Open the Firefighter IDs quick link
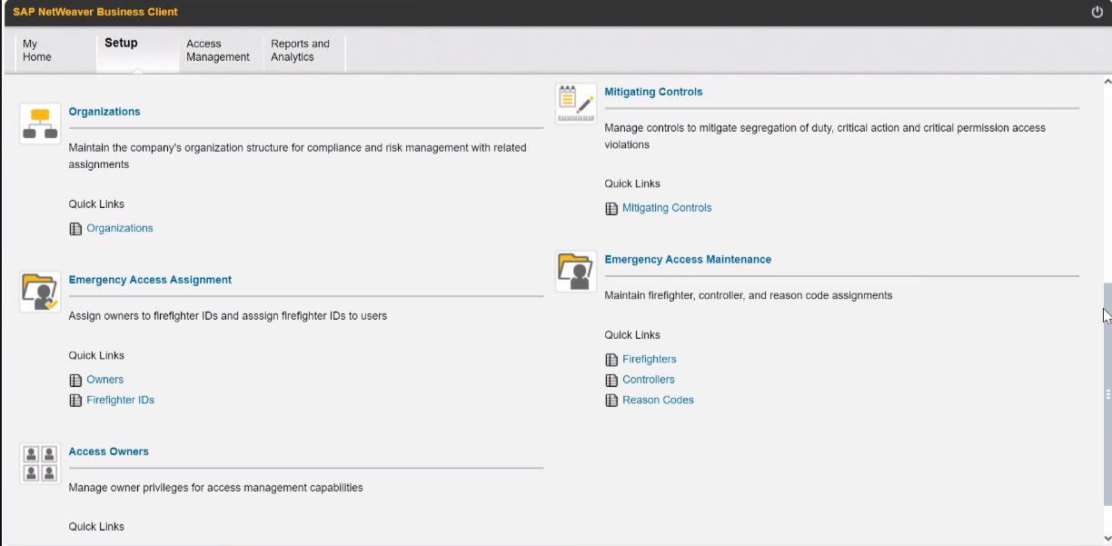Viewport: 1112px width, 546px height. (120, 401)
